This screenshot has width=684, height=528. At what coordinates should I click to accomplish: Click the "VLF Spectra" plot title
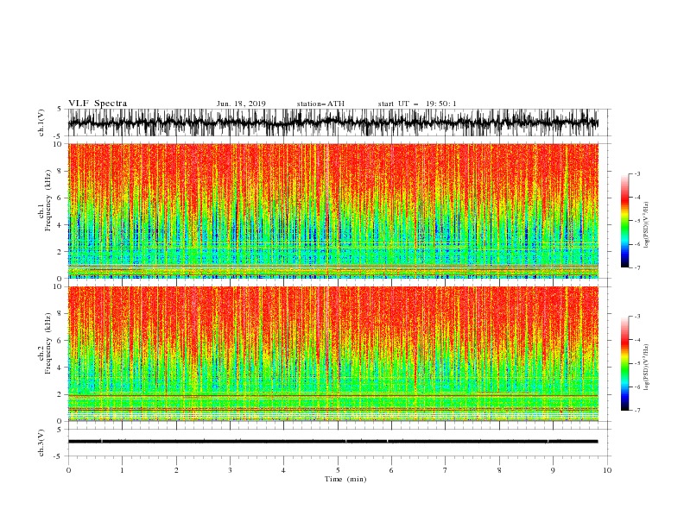tap(98, 104)
